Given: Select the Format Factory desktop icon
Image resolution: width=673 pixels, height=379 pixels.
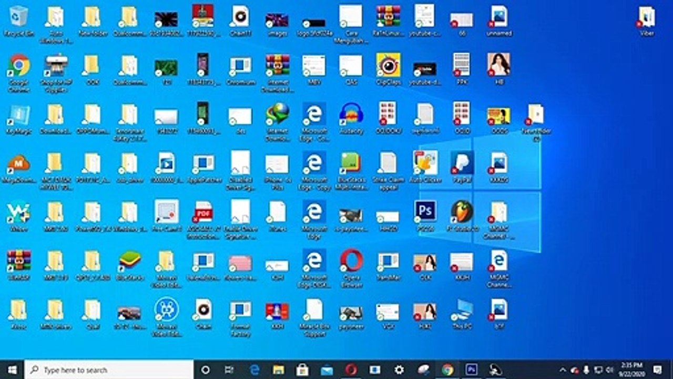Looking at the screenshot, I should click(x=240, y=317).
